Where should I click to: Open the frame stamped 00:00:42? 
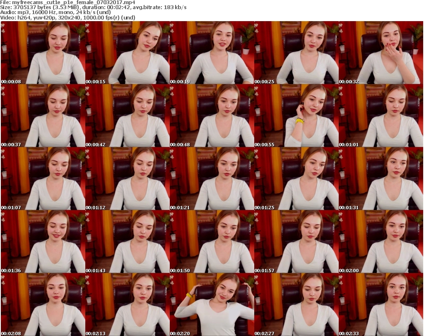(128, 116)
